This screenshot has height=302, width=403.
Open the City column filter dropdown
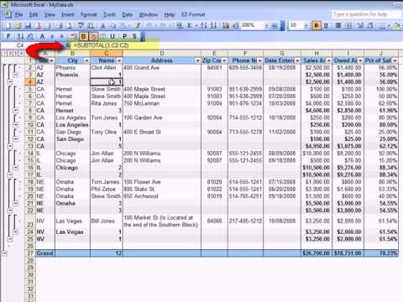point(86,60)
